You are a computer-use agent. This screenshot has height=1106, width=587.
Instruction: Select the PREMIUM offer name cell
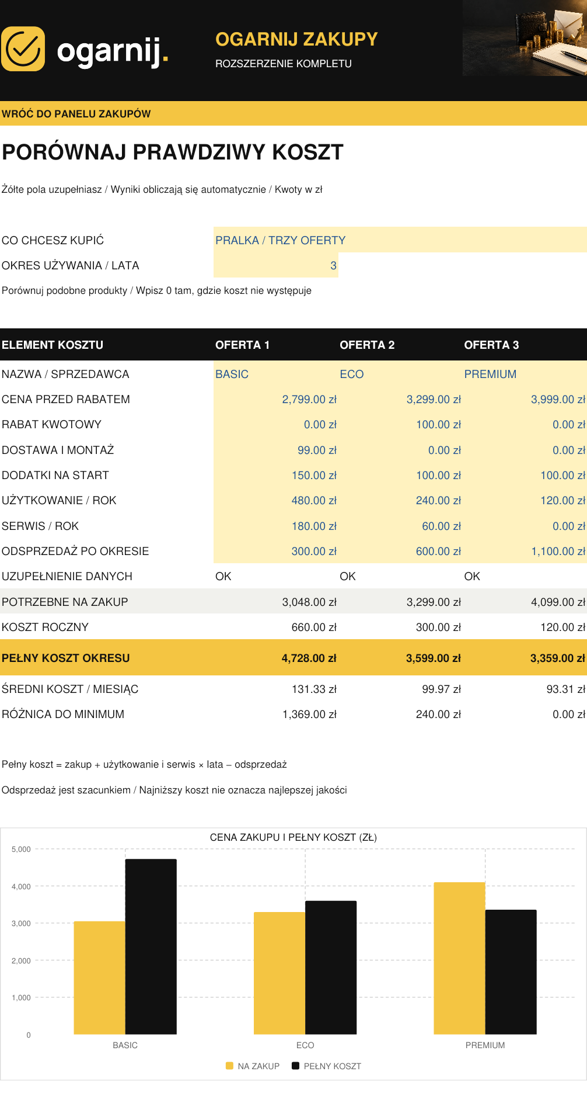click(525, 374)
